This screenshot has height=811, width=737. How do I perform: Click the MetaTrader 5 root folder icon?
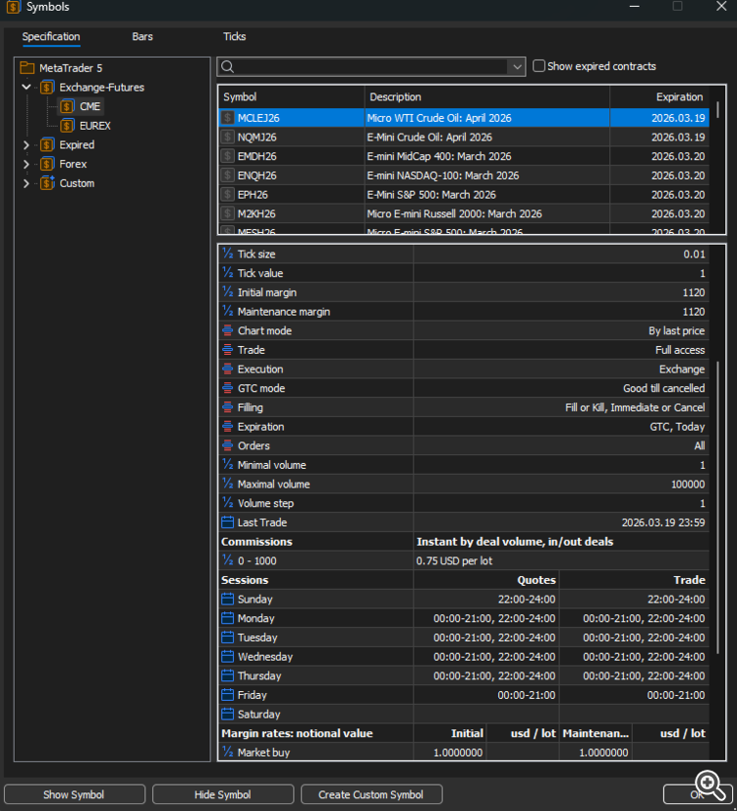28,68
